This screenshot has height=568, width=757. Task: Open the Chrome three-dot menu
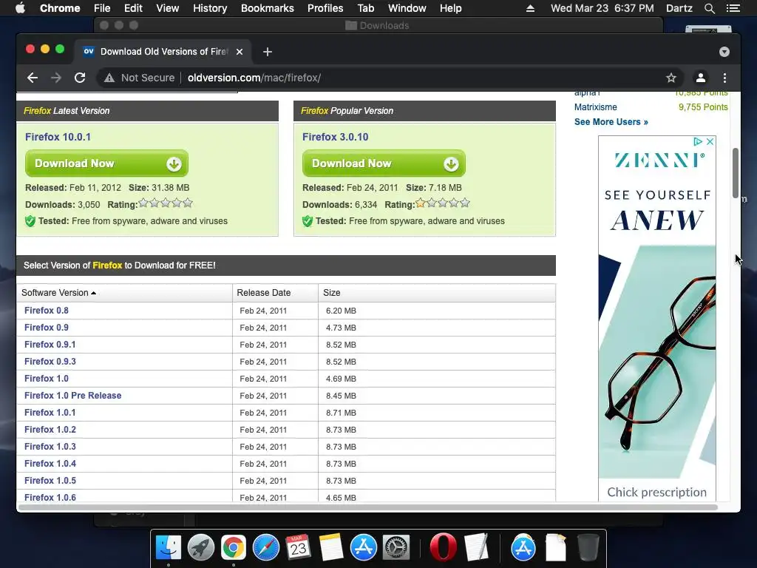pos(724,78)
